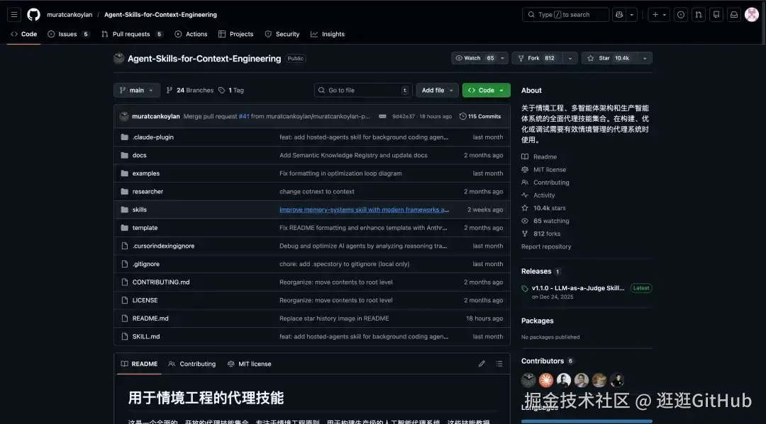The image size is (766, 424).
Task: Open the pull requests icon in header
Action: coord(699,15)
